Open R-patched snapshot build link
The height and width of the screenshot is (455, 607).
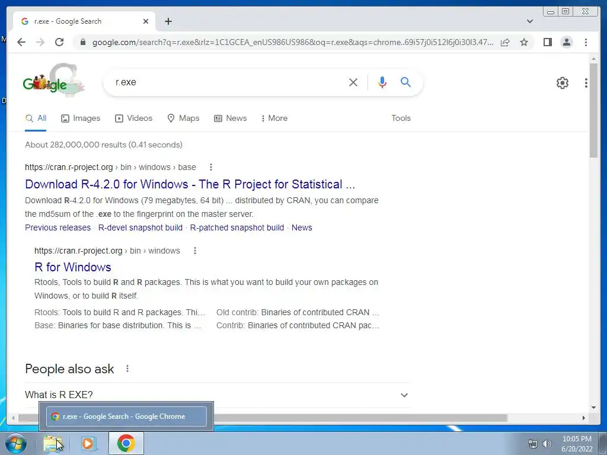point(237,227)
